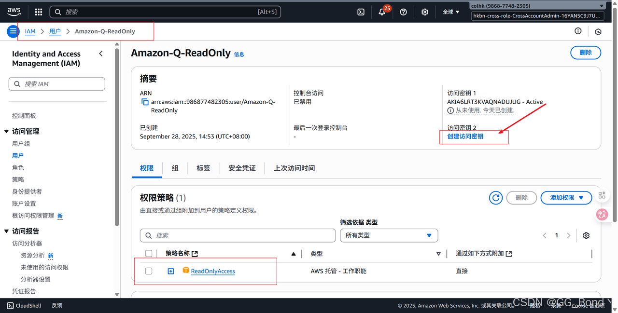Open 未使用的访问权限 in sidebar

[44, 267]
